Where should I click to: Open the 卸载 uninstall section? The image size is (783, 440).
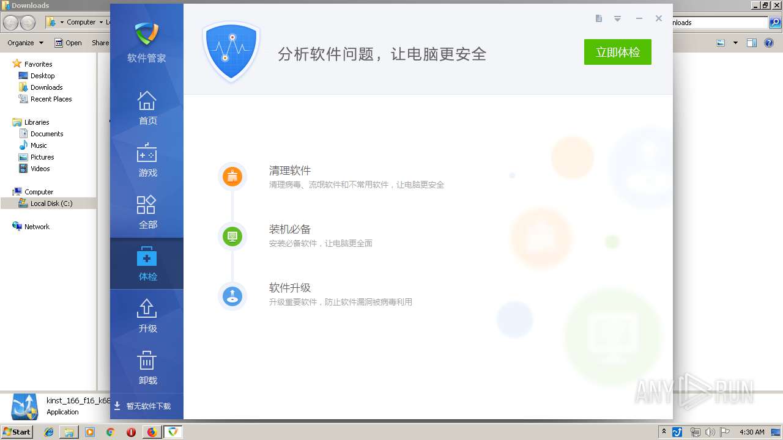pyautogui.click(x=147, y=367)
